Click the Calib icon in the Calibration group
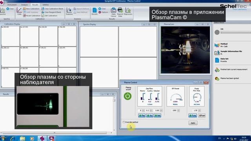Image resolution: width=251 pixels, height=141 pixels. pyautogui.click(x=19, y=11)
